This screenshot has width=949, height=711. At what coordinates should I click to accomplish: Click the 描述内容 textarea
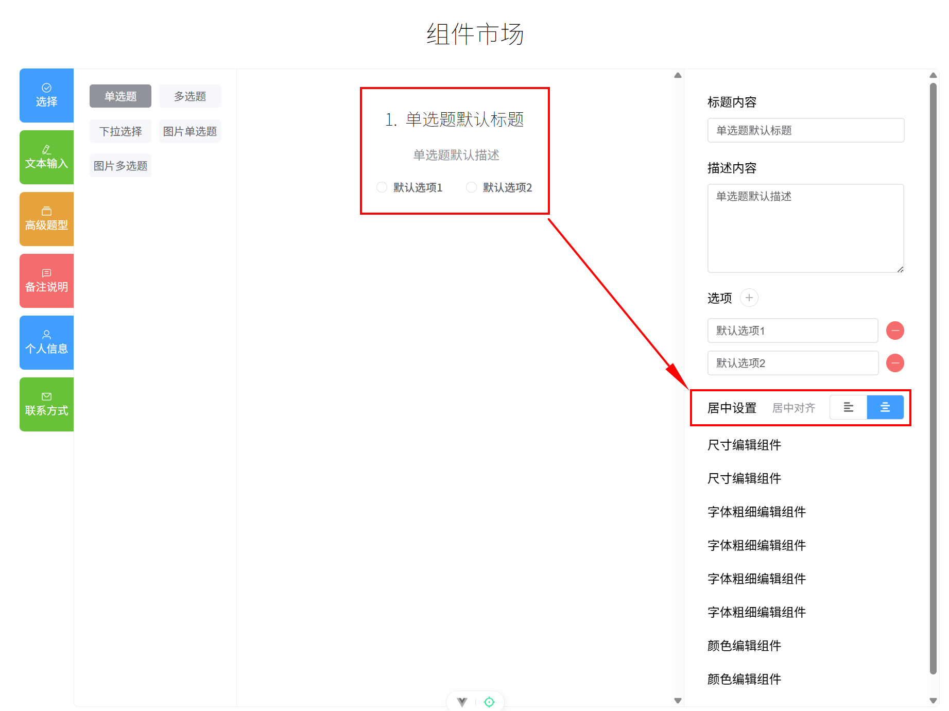pos(806,228)
